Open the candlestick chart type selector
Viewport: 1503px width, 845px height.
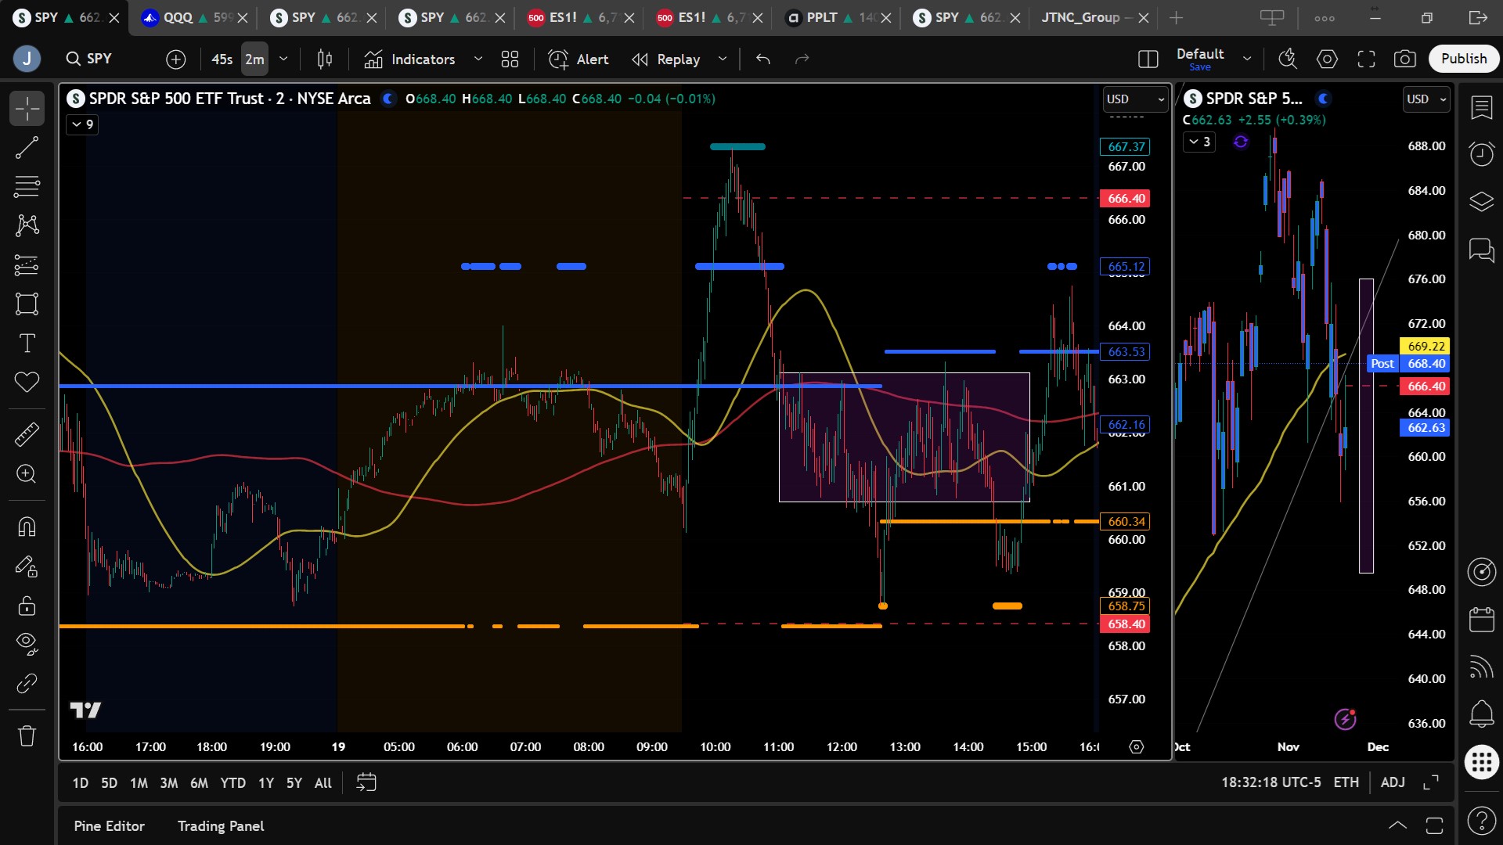pos(325,59)
